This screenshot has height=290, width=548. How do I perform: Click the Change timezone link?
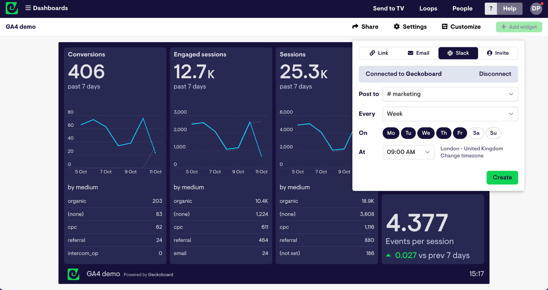462,156
